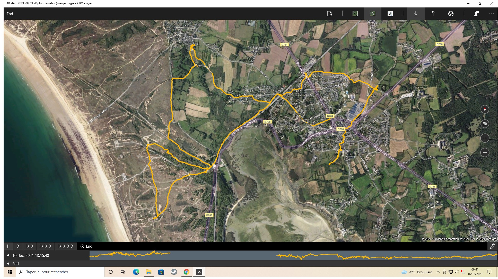Switch to road map view

click(390, 14)
